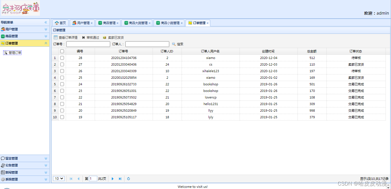391x189 pixels.
Task: Click username cell cs
Action: (x=211, y=64)
